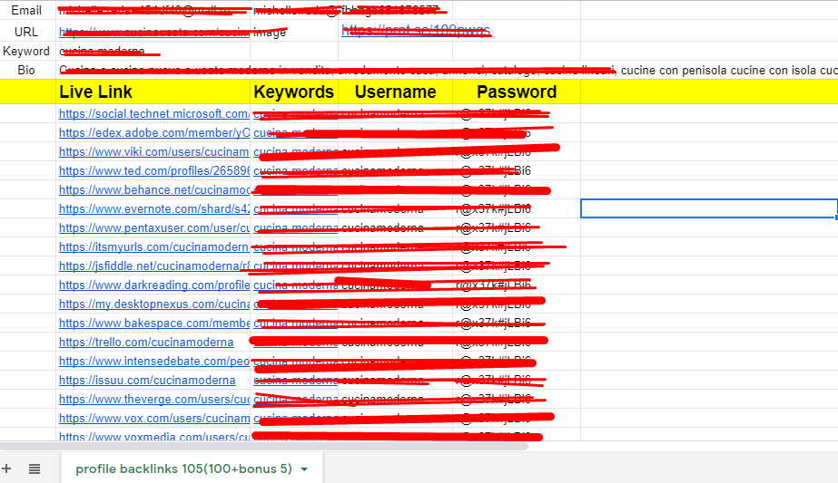Open the darkreading.com profile link
Image resolution: width=838 pixels, height=483 pixels.
coord(154,285)
